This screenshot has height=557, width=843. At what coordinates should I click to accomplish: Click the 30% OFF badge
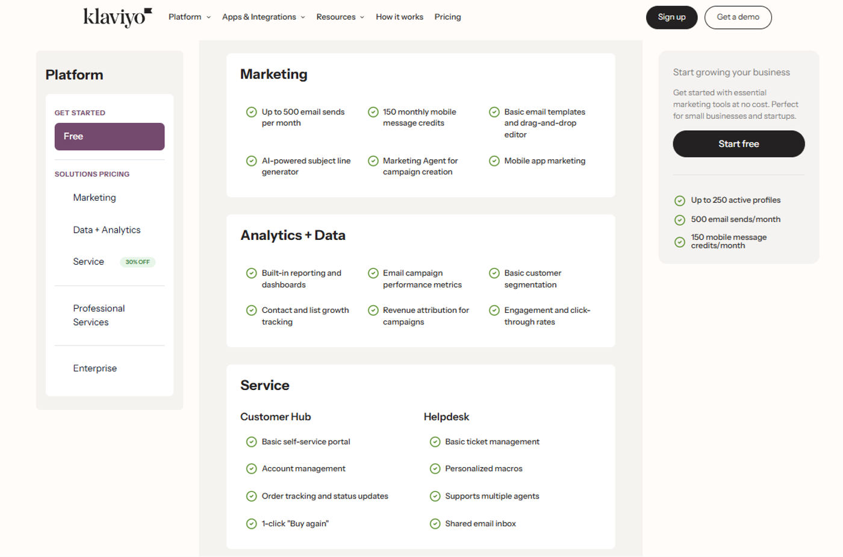(x=138, y=262)
